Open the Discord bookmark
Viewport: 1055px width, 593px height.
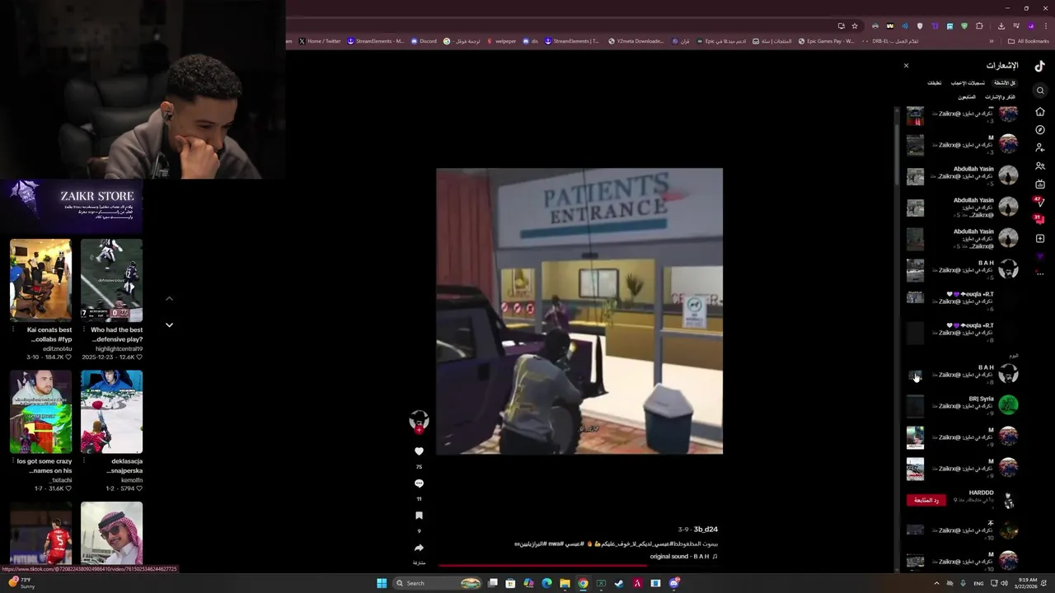pos(424,41)
